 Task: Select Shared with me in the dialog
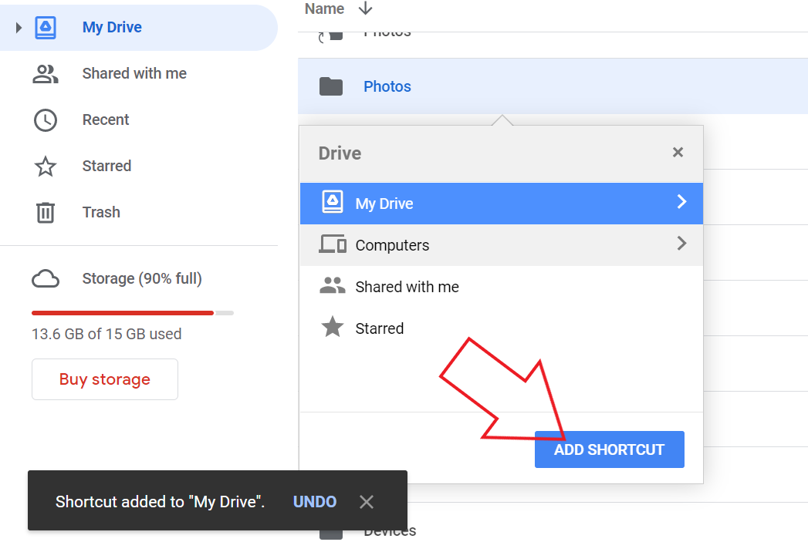502,287
